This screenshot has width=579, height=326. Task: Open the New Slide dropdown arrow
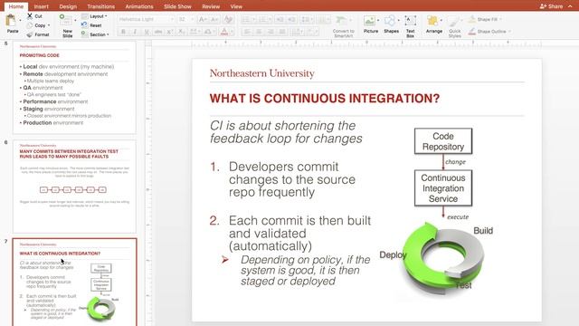coord(75,20)
